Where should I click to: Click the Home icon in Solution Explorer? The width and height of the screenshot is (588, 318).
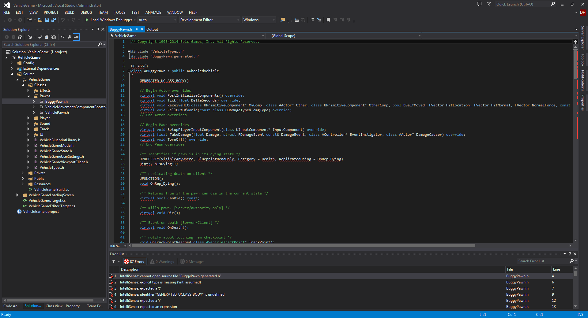(20, 37)
